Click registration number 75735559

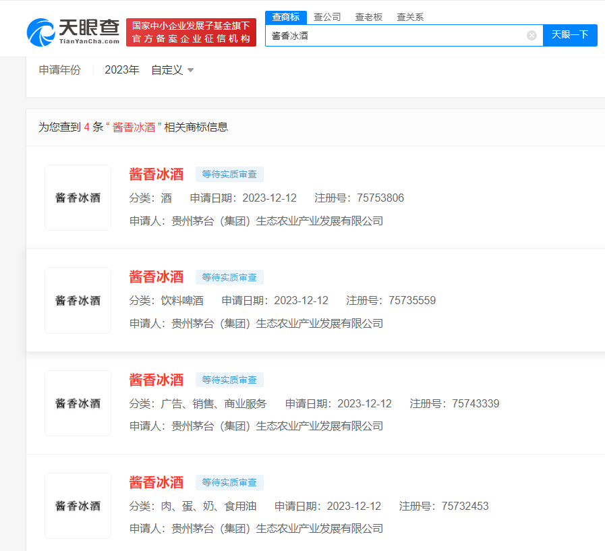pos(412,301)
